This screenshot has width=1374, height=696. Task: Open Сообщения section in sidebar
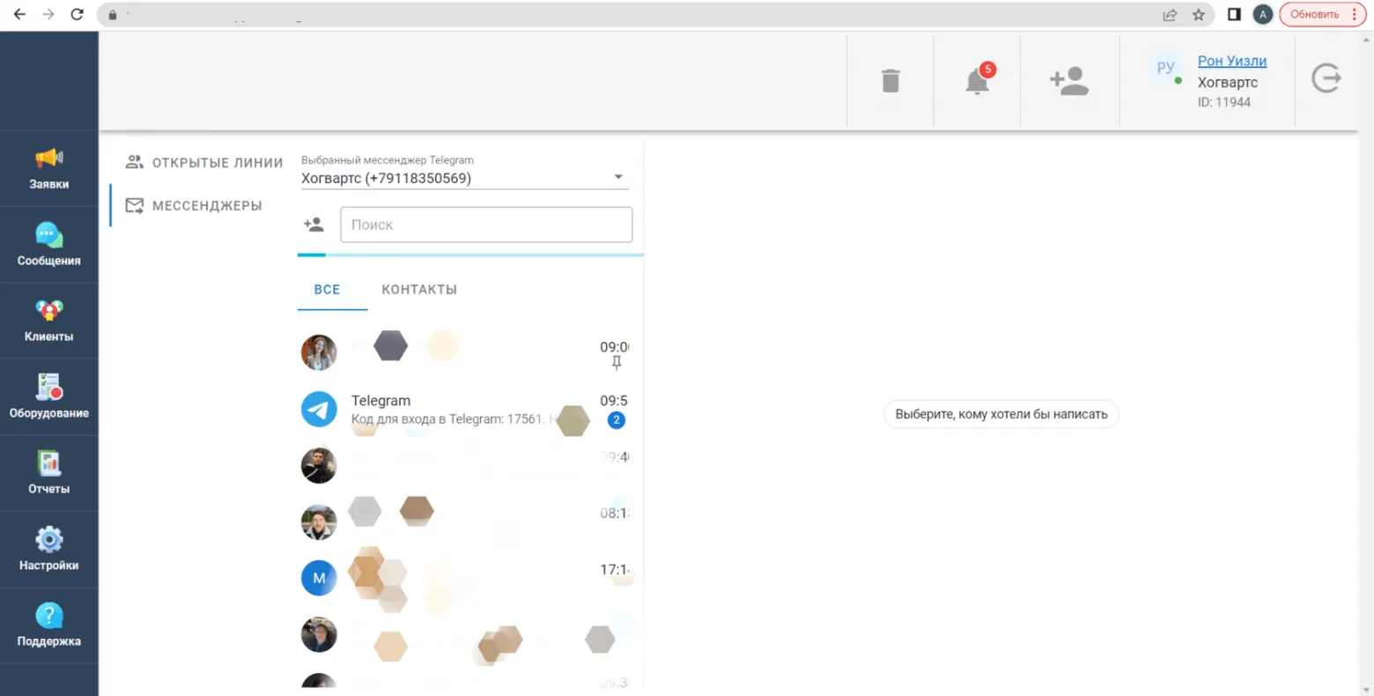point(49,245)
